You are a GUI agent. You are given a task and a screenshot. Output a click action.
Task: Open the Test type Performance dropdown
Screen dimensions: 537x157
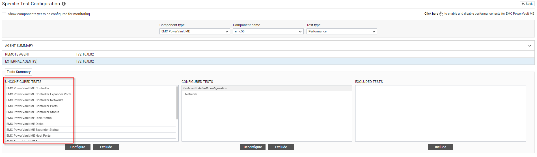[x=342, y=32]
